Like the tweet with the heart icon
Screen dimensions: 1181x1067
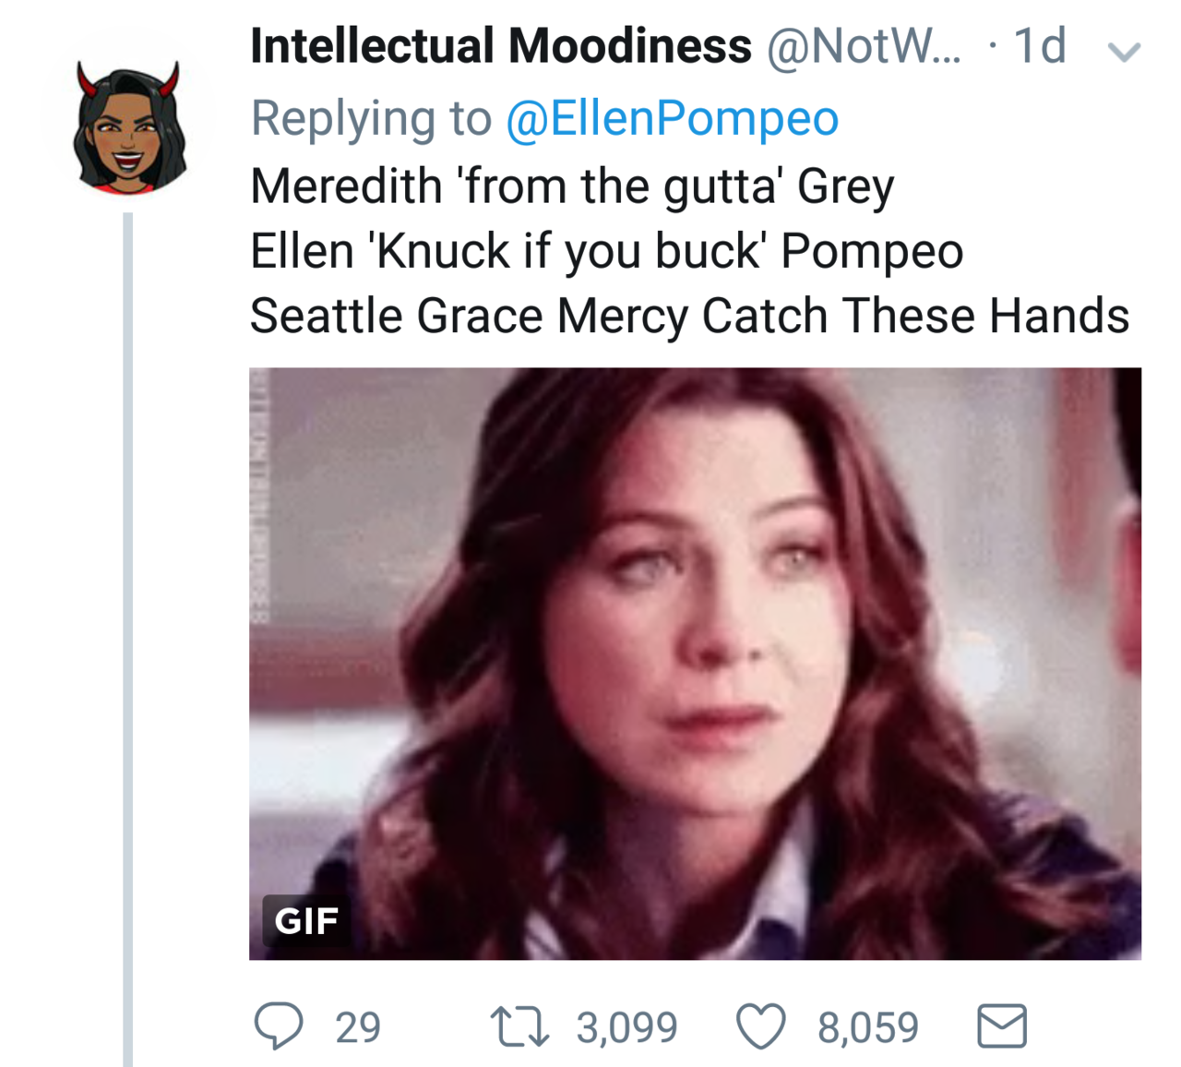(760, 1027)
